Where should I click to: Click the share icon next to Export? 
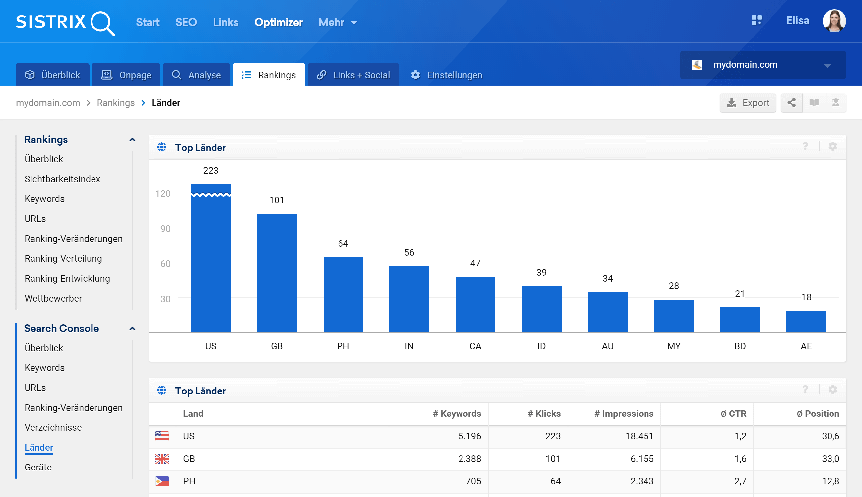coord(791,103)
